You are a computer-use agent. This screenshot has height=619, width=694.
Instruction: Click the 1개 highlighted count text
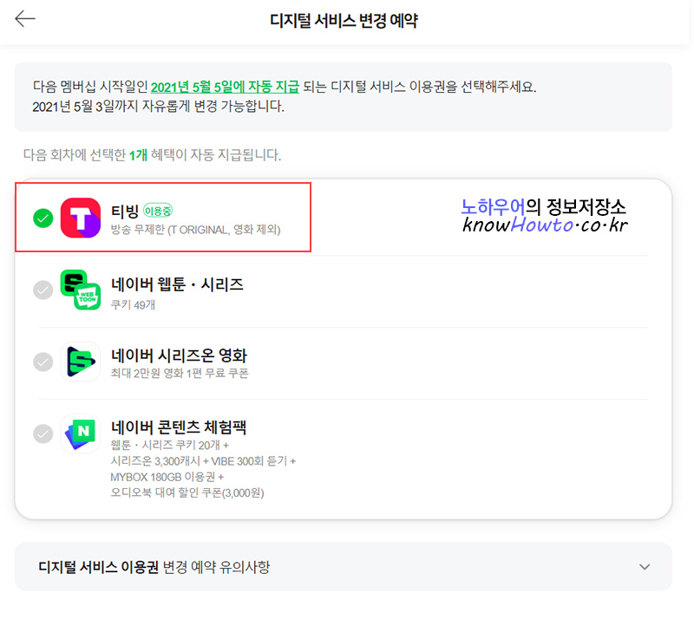point(138,155)
